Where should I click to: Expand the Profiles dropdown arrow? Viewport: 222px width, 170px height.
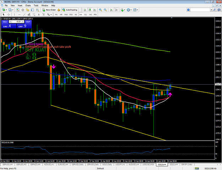(12, 10)
